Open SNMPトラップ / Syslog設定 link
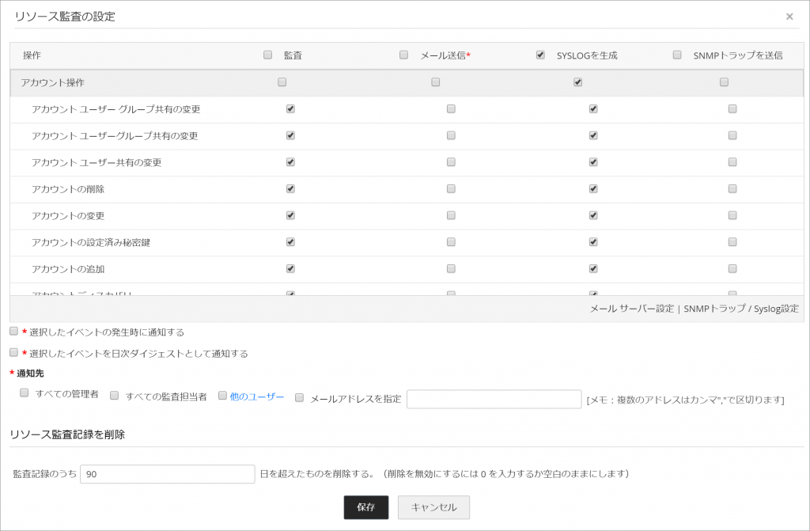810x531 pixels. click(741, 309)
